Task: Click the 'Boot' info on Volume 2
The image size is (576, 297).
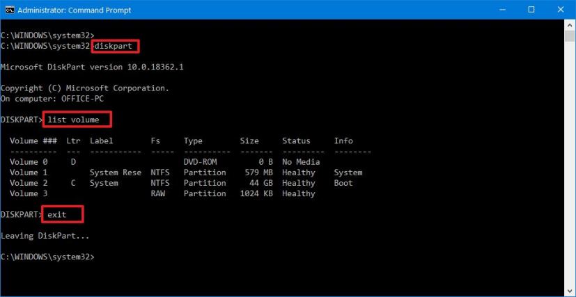Action: 343,183
